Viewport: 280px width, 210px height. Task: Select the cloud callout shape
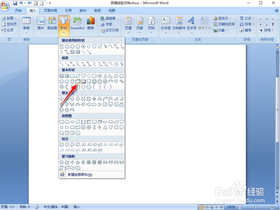coord(78,145)
